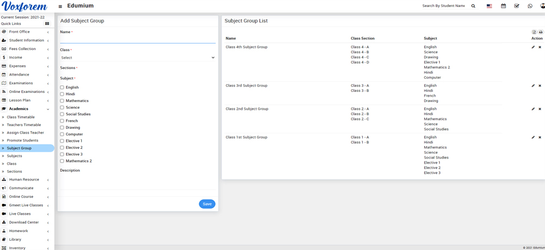
Task: Click the Save button
Action: 207,204
